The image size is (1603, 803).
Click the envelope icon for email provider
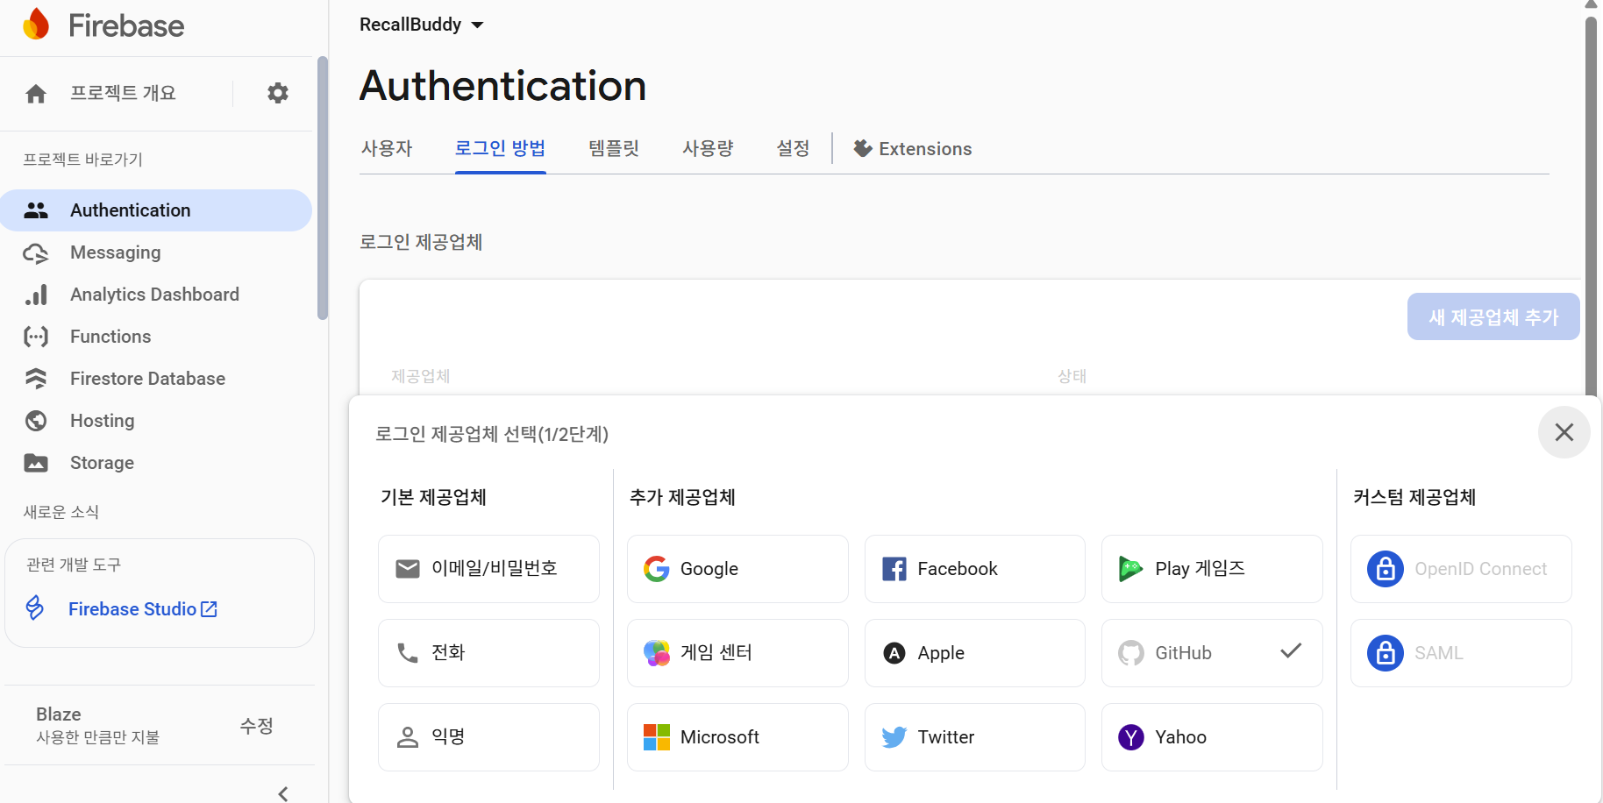pyautogui.click(x=408, y=569)
